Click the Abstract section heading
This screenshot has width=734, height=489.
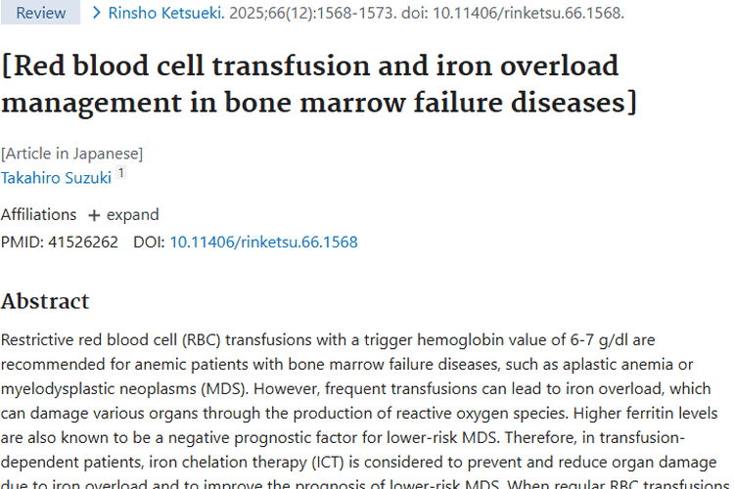[x=45, y=301]
